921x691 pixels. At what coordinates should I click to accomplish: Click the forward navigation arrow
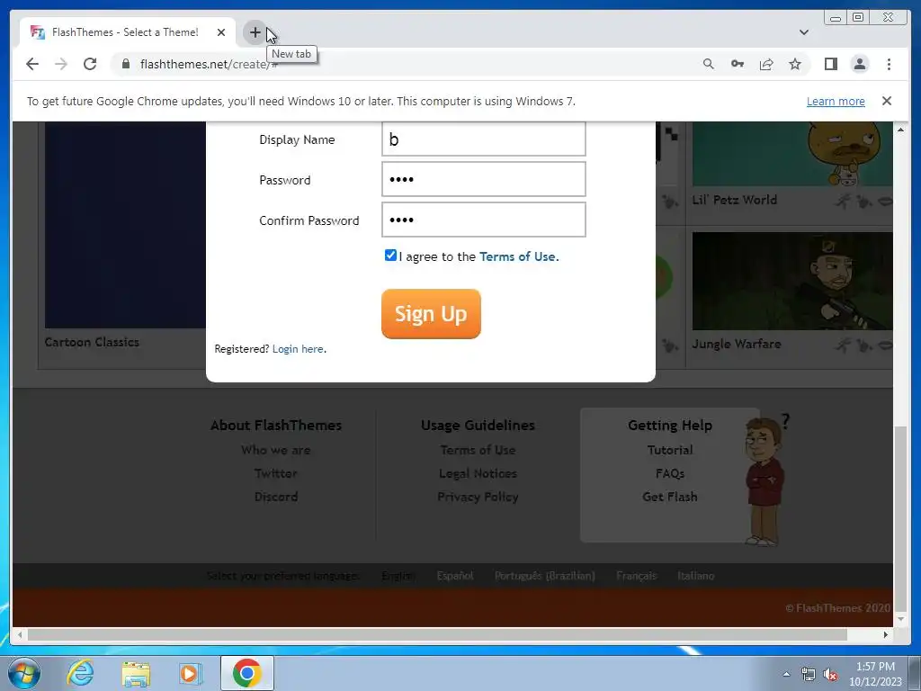tap(61, 64)
